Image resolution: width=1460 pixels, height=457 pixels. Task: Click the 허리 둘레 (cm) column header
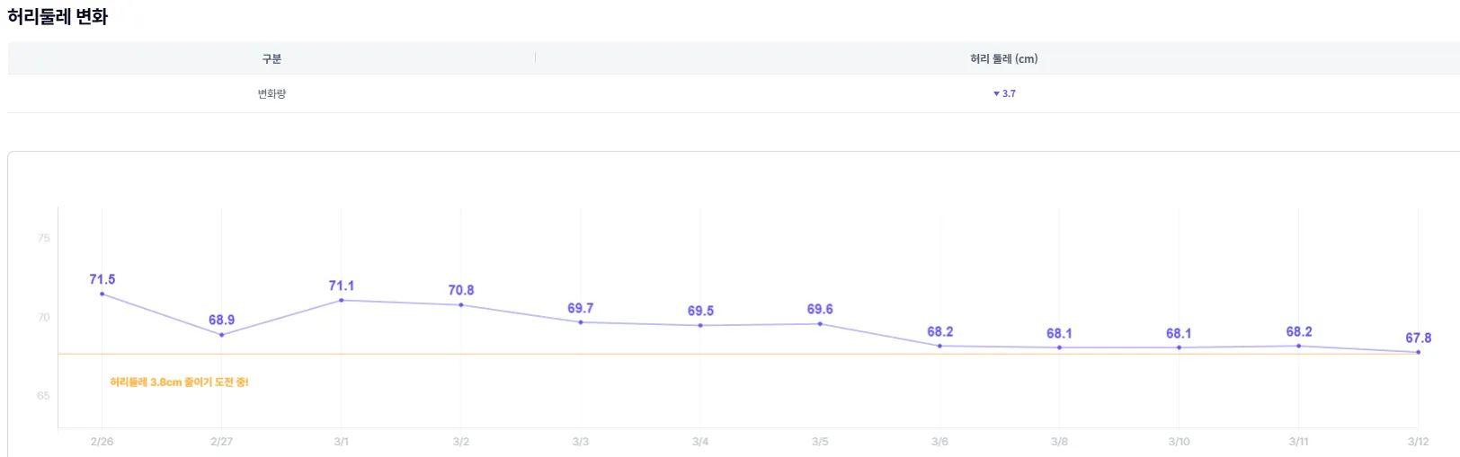(x=1003, y=58)
